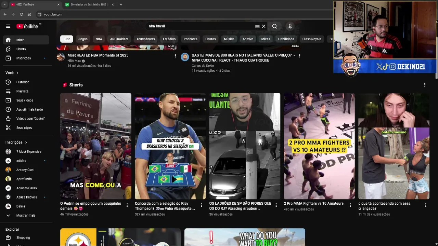438x246 pixels.
Task: Open Shopping under Explorar
Action: [26, 237]
